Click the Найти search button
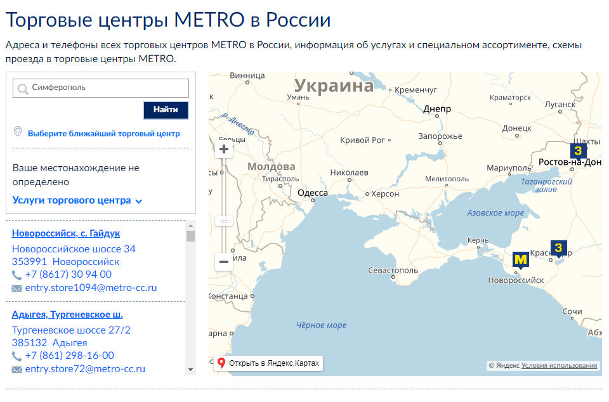609x402 pixels. (166, 110)
